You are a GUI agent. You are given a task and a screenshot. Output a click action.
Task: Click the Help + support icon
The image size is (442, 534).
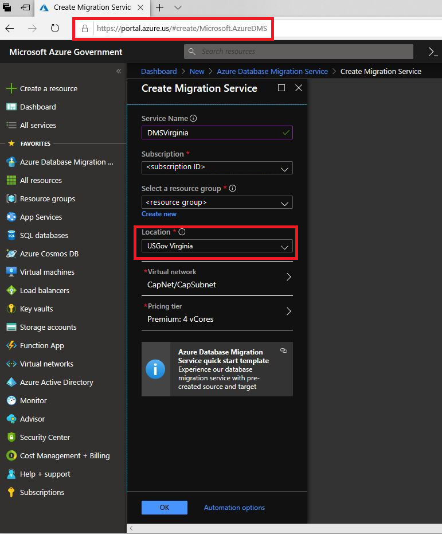point(11,474)
